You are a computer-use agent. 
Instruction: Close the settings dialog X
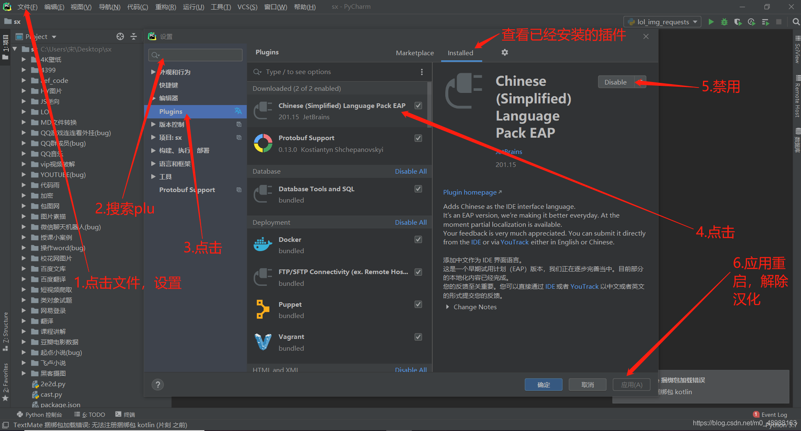click(x=646, y=36)
